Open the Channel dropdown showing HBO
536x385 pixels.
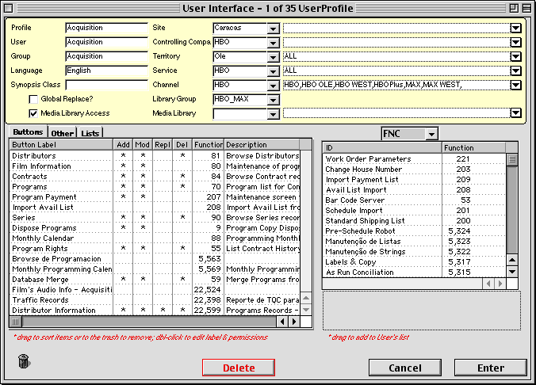click(x=273, y=86)
